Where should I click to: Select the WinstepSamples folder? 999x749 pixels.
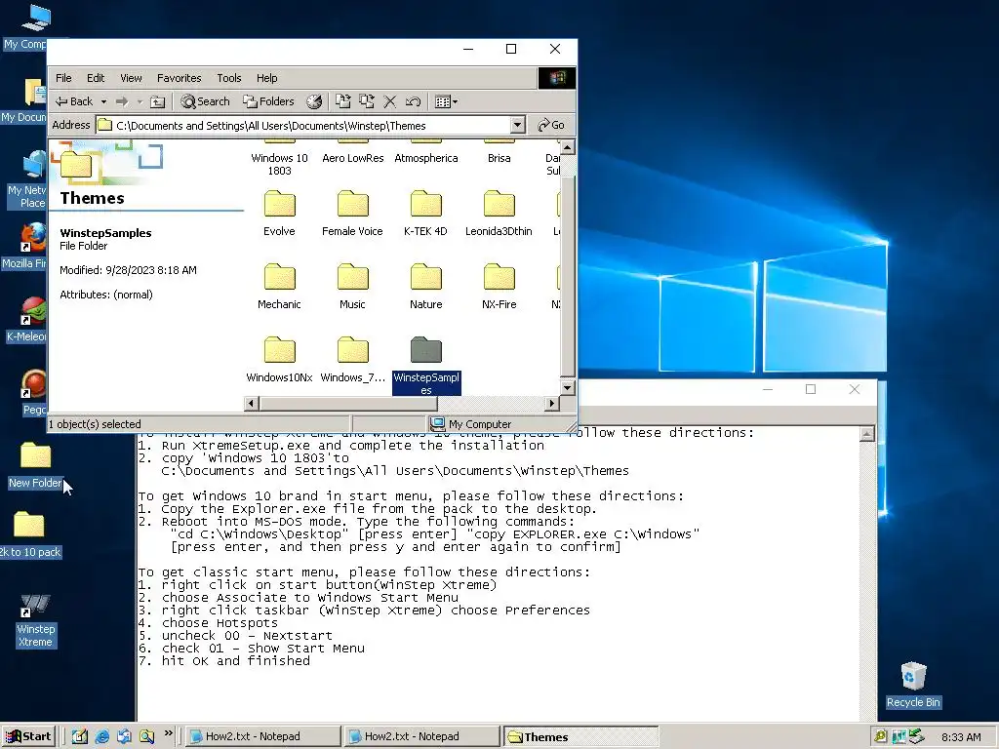click(x=426, y=367)
